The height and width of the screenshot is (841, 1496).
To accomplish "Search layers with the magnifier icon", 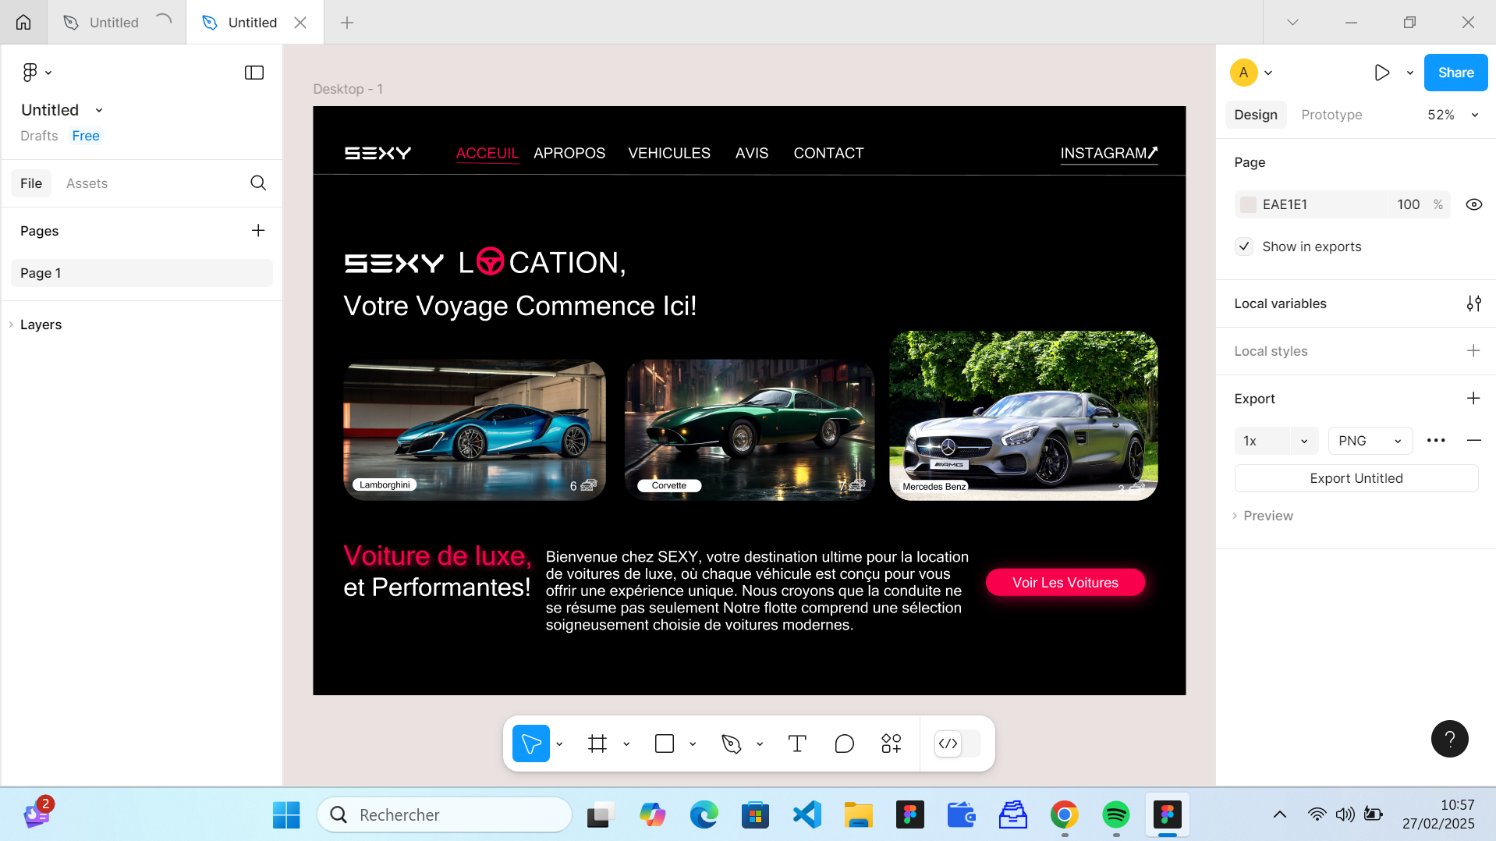I will 258,183.
